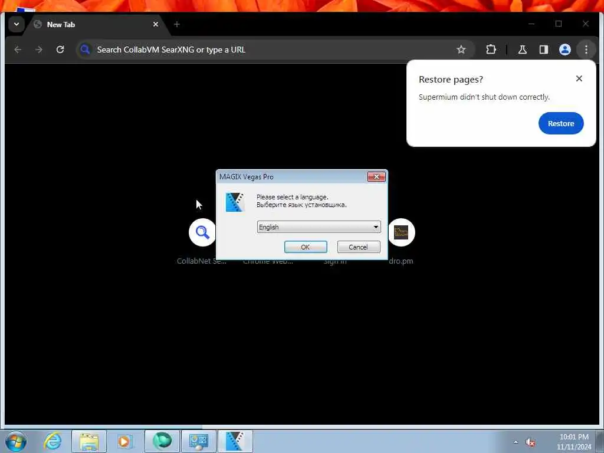Launch Internet Explorer from taskbar
604x453 pixels.
point(52,441)
